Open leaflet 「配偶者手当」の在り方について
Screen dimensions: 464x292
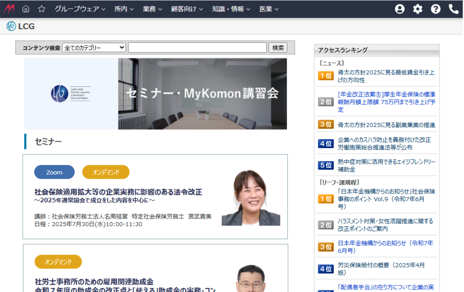[x=386, y=288]
